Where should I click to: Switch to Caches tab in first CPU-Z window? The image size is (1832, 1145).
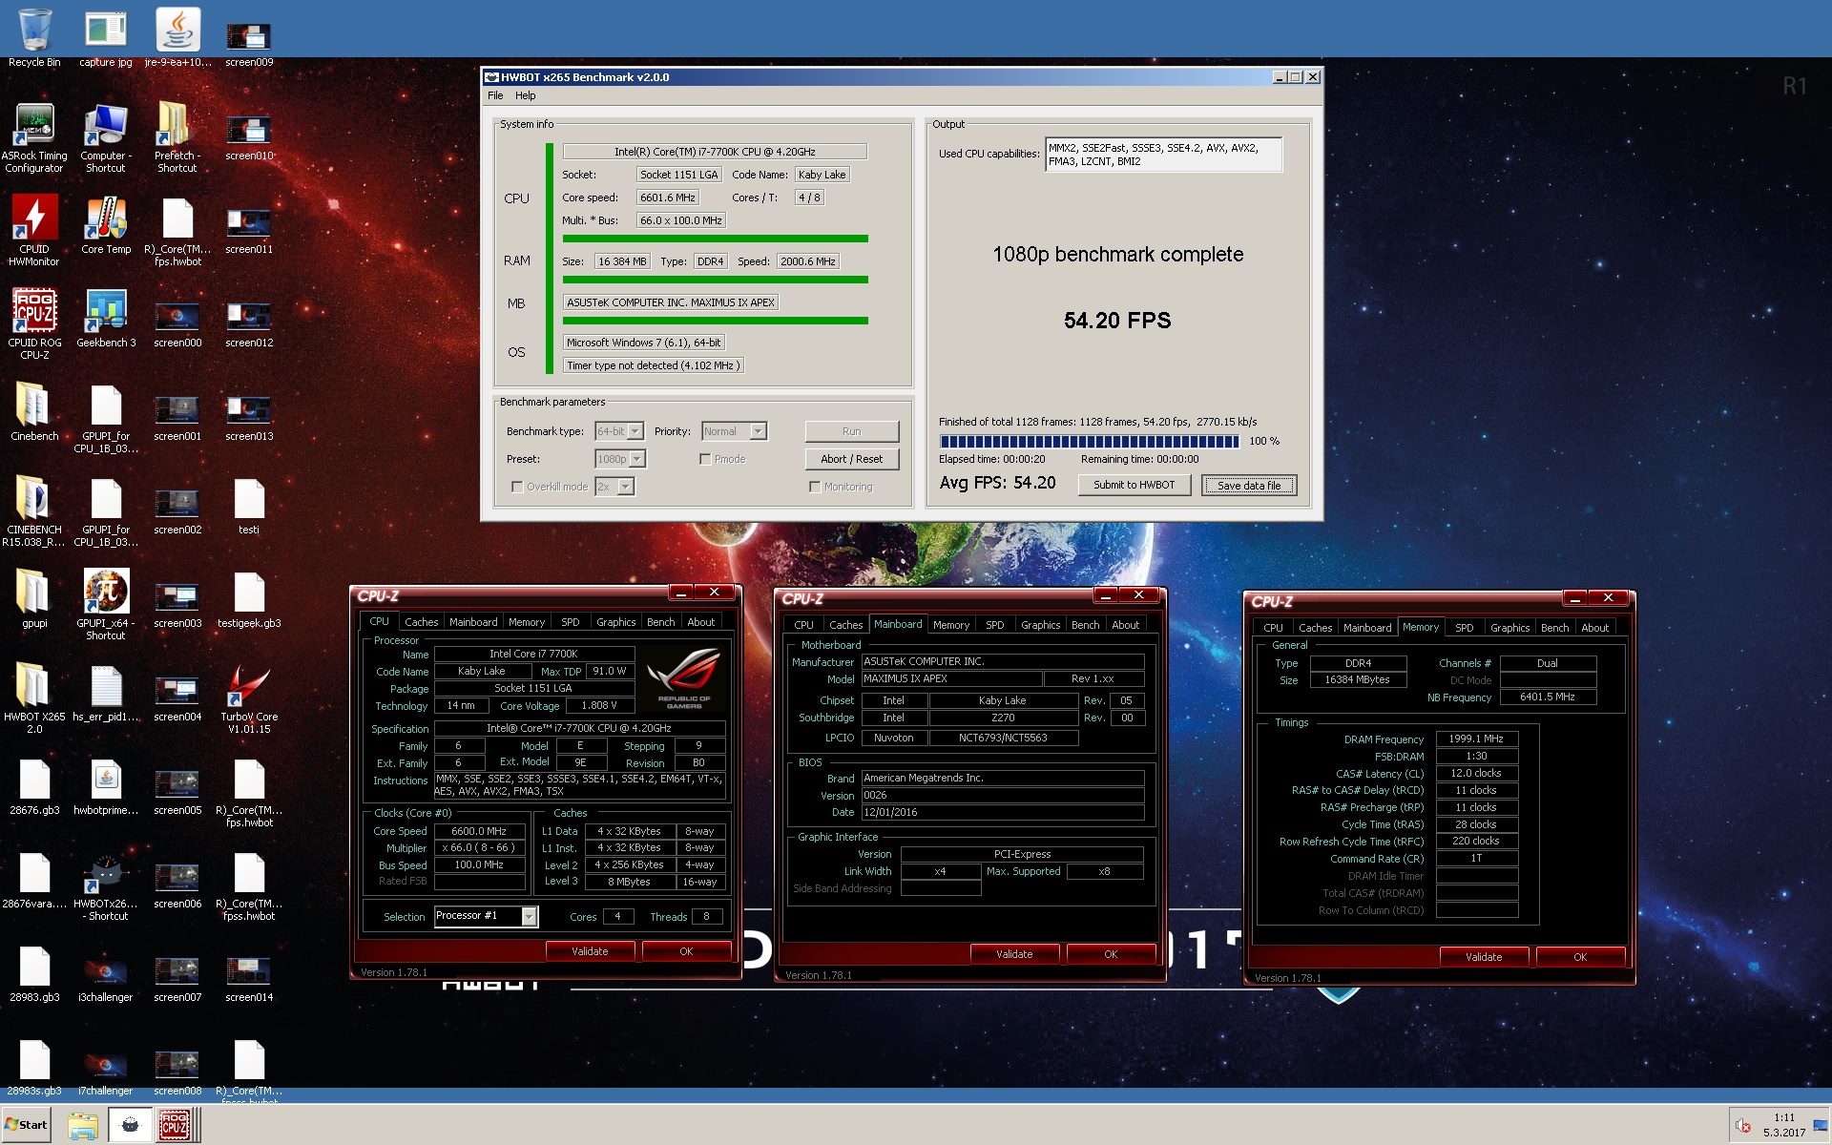coord(421,621)
